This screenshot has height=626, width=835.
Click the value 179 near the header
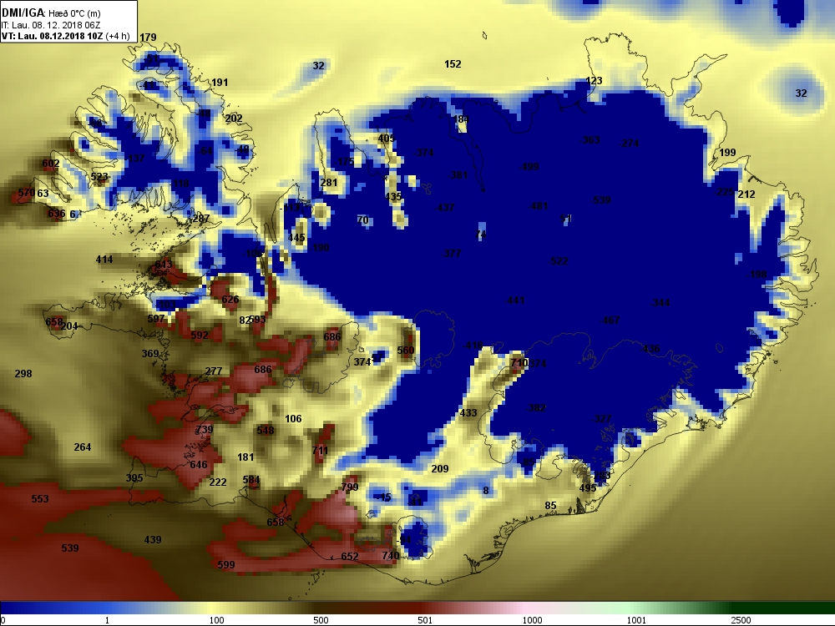coord(148,38)
